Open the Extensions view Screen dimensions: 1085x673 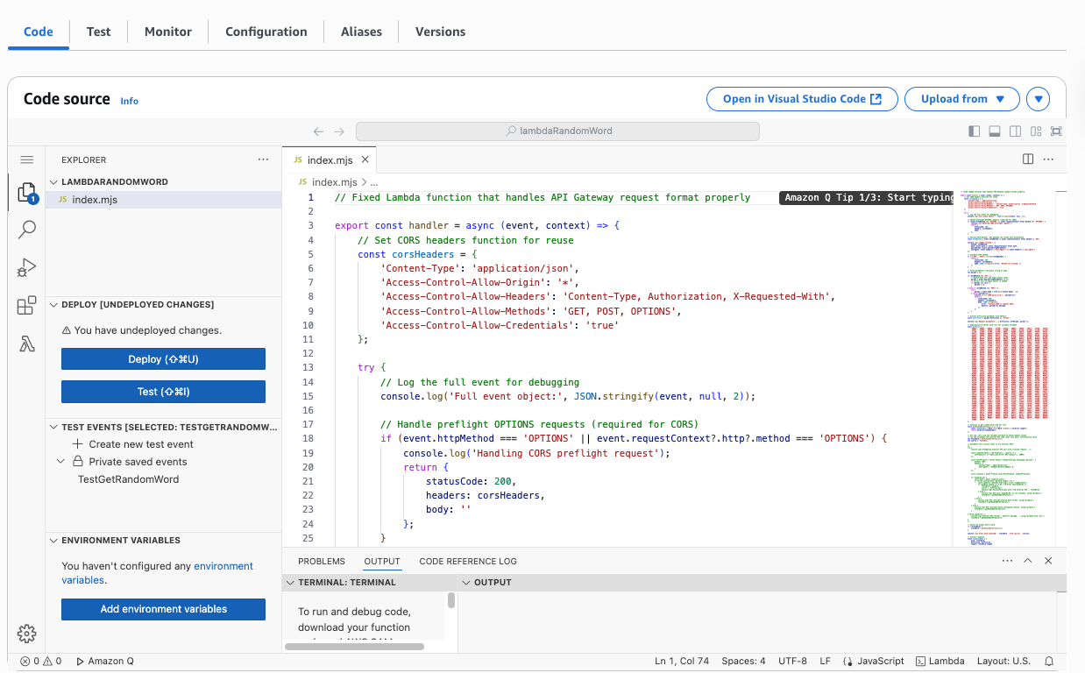point(26,305)
